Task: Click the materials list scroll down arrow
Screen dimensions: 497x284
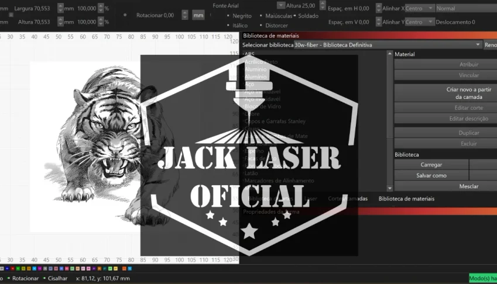Action: [390, 188]
